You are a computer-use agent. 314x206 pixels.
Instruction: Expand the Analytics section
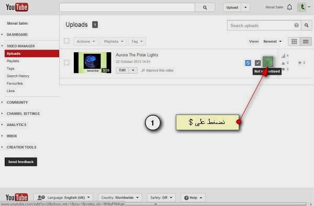tap(16, 125)
